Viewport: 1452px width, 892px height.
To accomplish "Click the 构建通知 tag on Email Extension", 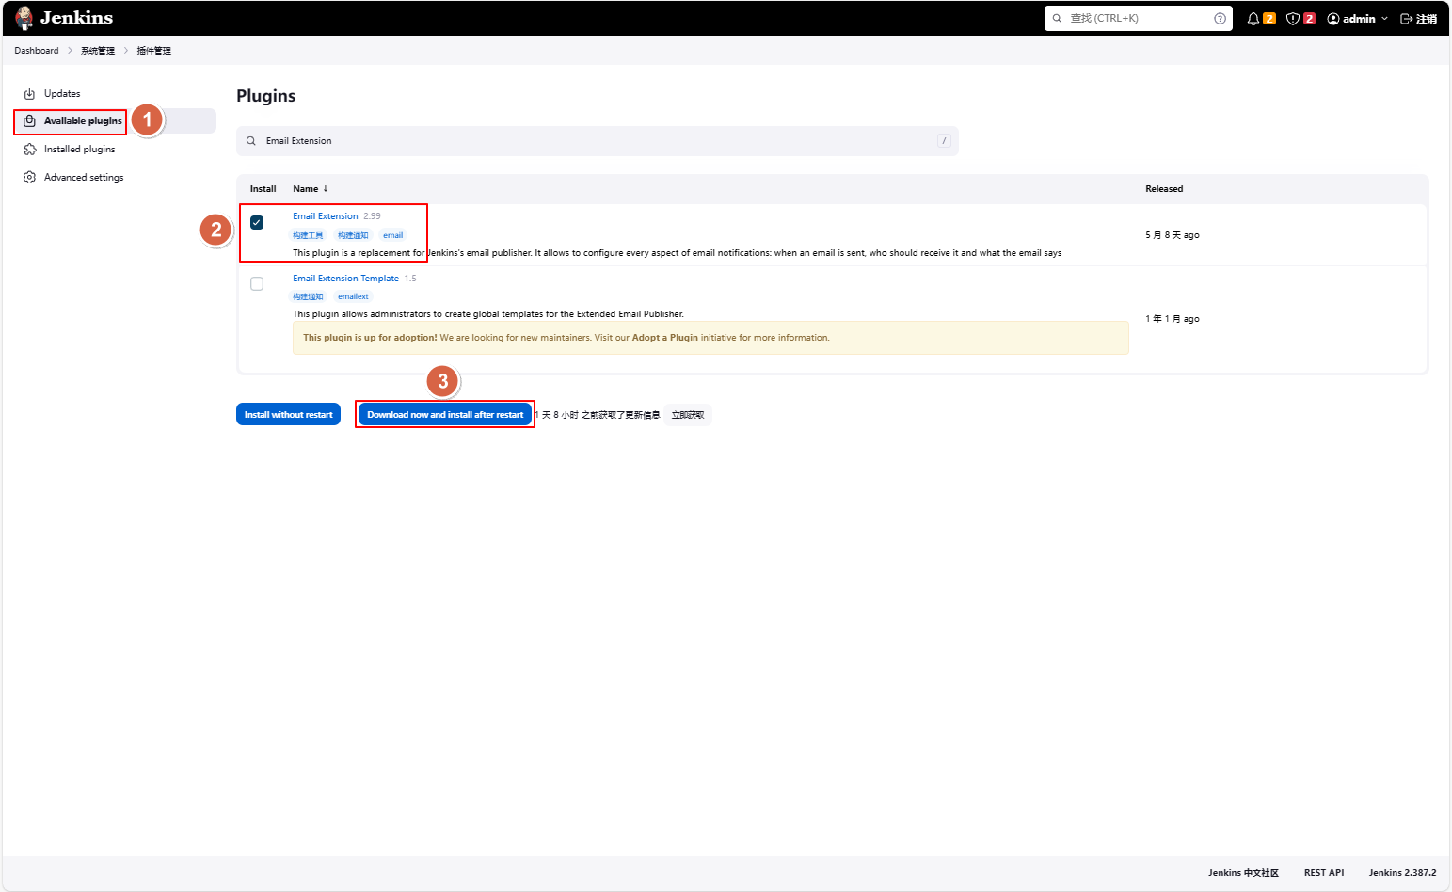I will click(353, 235).
